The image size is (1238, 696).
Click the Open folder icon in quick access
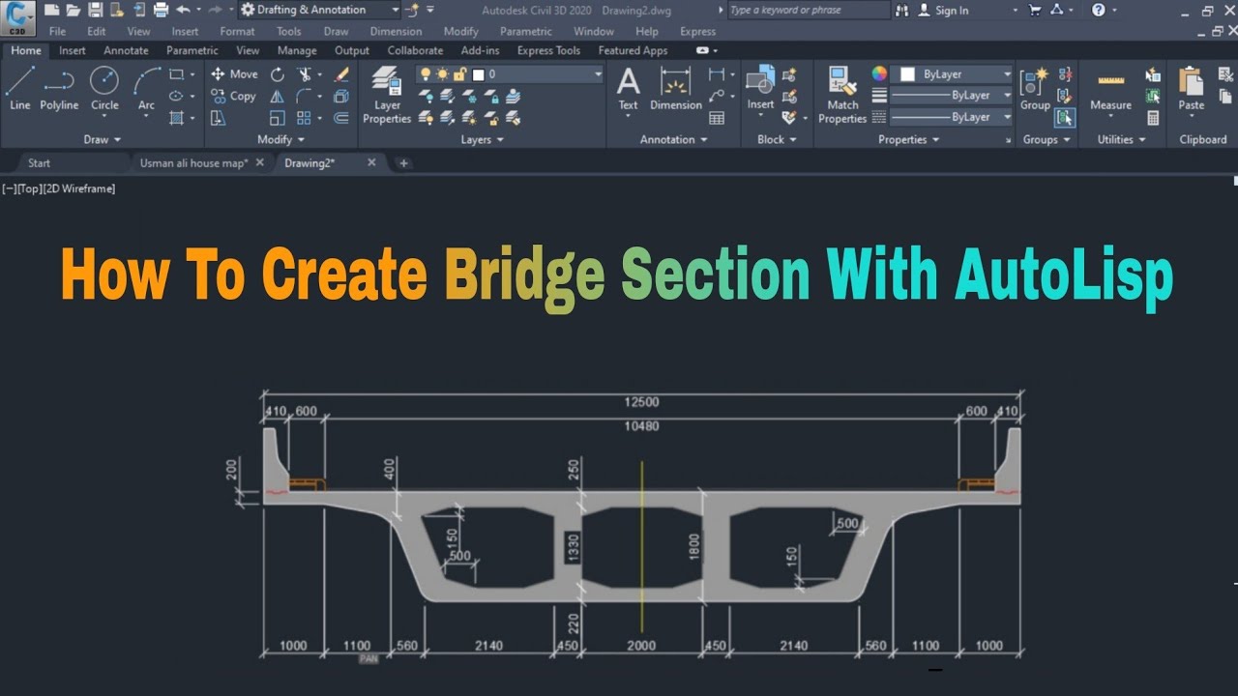pyautogui.click(x=74, y=10)
